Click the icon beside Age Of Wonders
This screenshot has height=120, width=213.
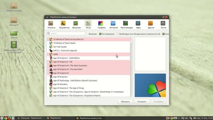click(51, 84)
